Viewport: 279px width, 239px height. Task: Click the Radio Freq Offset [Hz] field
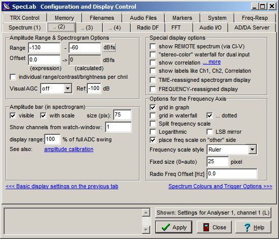pos(232,174)
